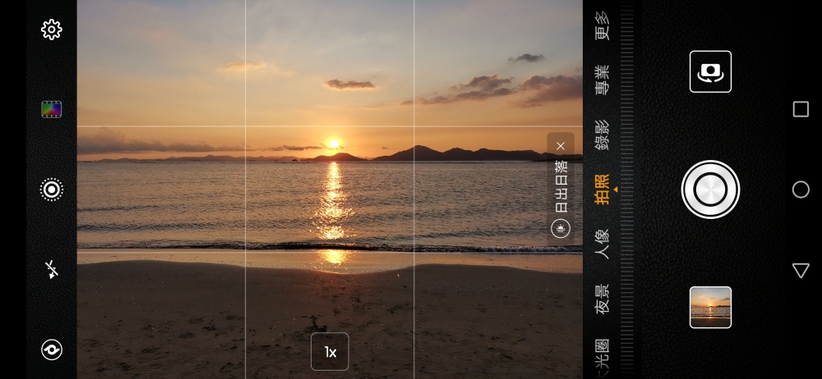Tap the Android back navigation triangle
This screenshot has height=379, width=822.
click(801, 271)
